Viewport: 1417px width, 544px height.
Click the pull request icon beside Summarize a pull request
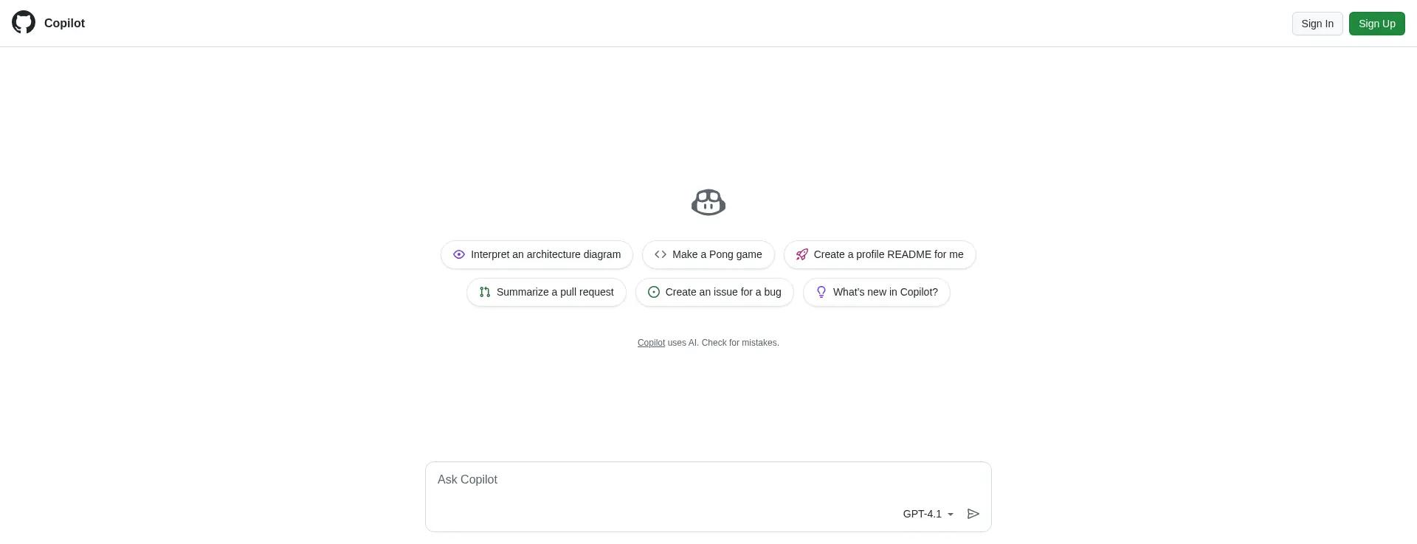(485, 292)
